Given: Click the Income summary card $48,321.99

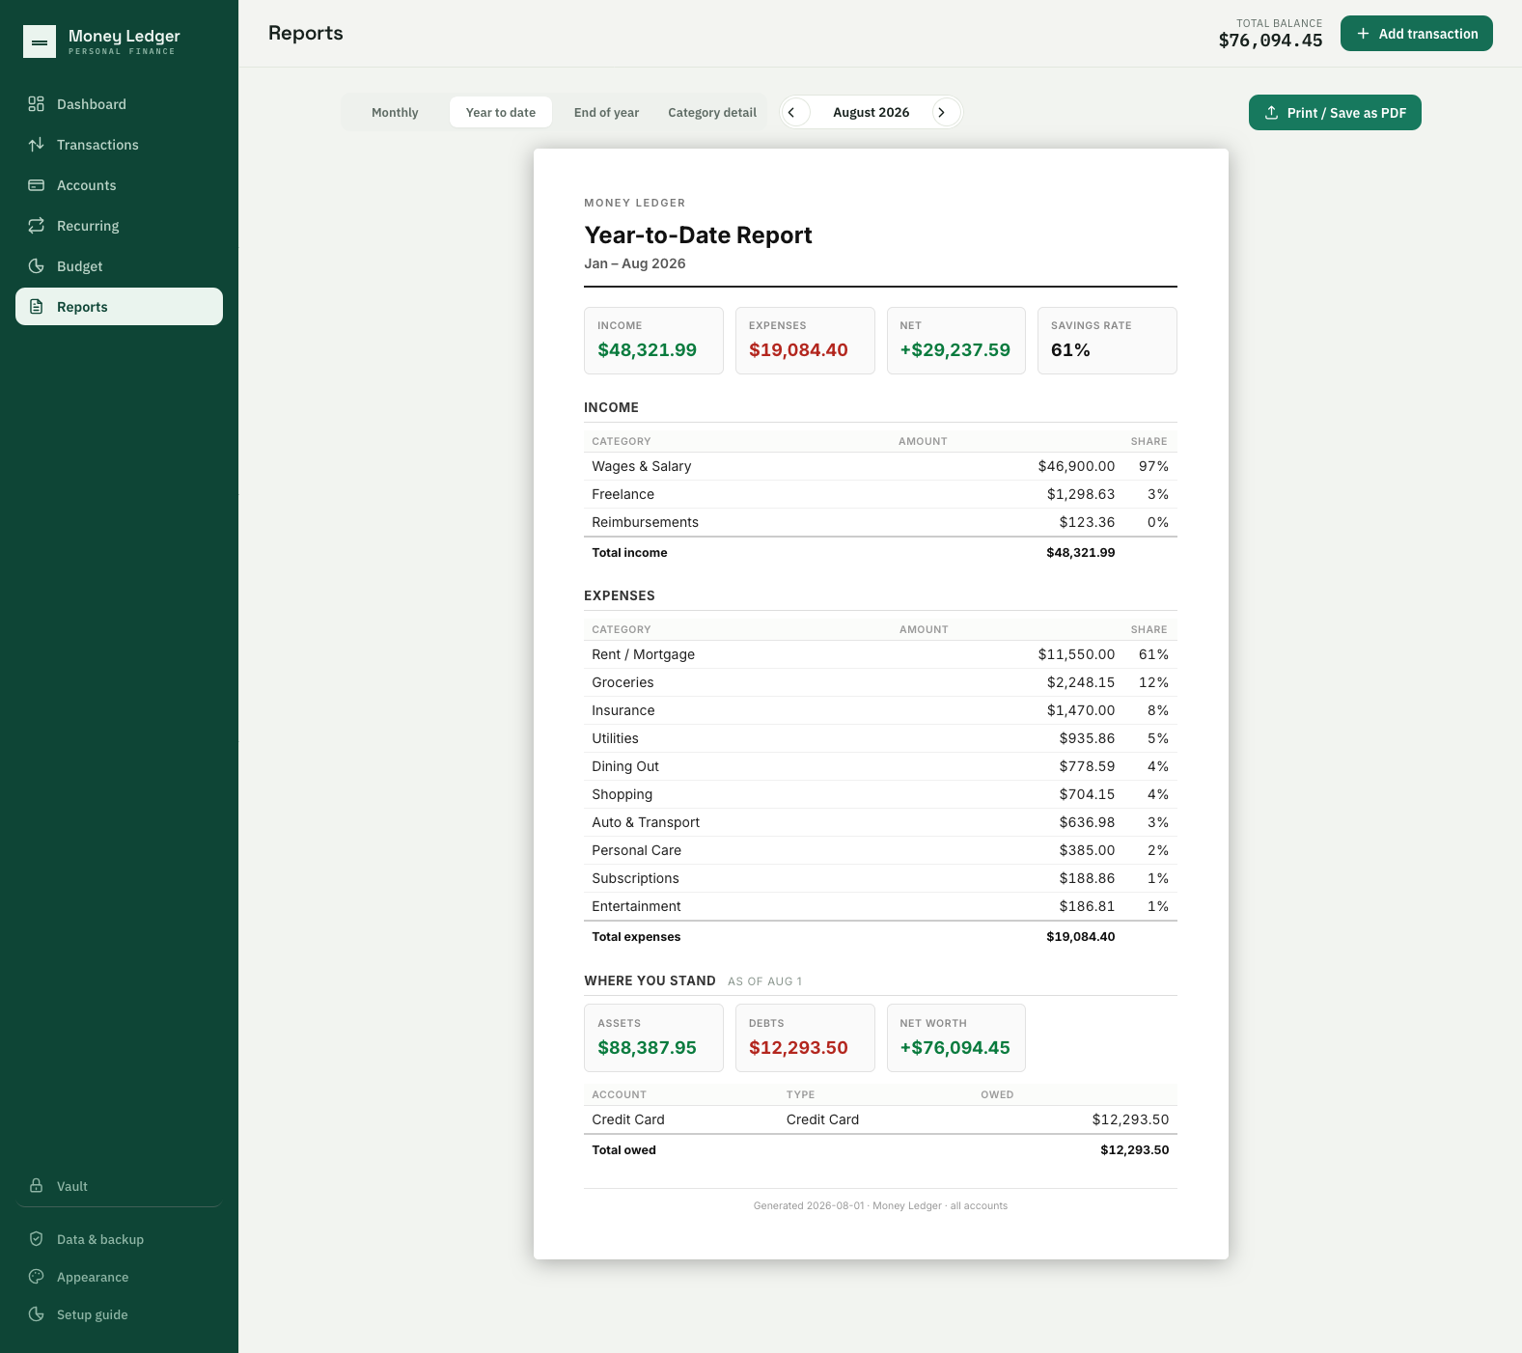Looking at the screenshot, I should (x=653, y=341).
